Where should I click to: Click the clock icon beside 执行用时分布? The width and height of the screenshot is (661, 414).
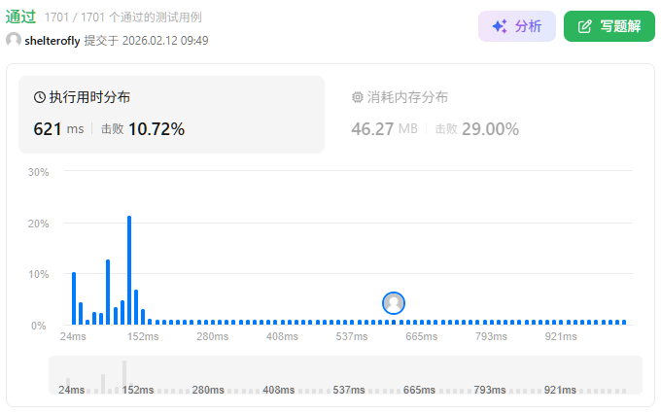pyautogui.click(x=40, y=97)
